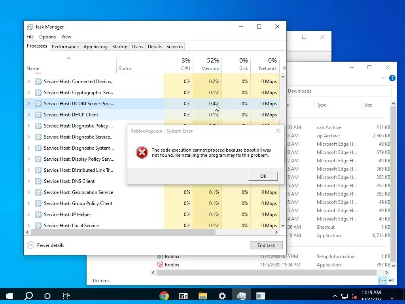Switch Explorer to large icons view
405x304 pixels.
391,280
